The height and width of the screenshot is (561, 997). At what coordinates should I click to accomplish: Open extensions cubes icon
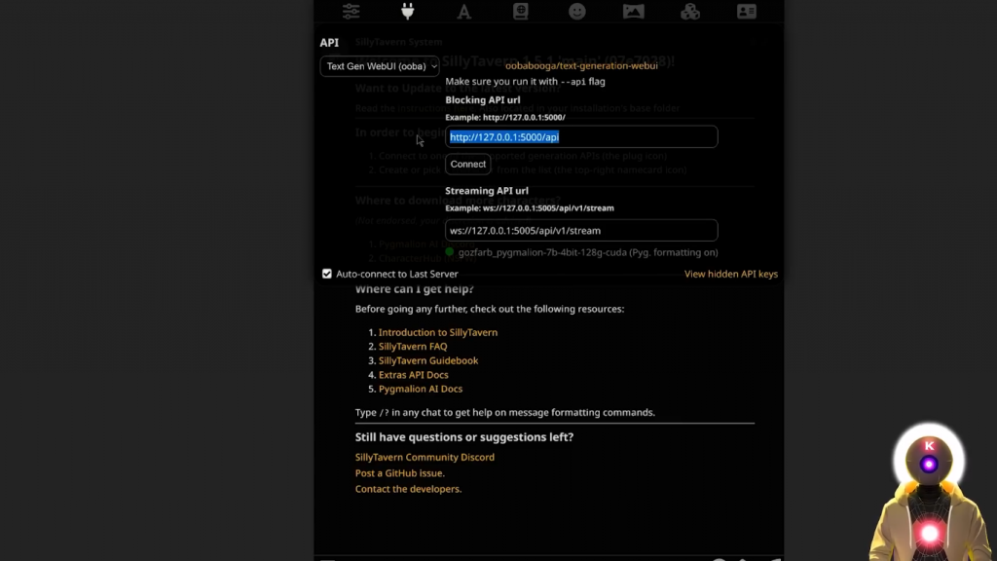point(690,12)
